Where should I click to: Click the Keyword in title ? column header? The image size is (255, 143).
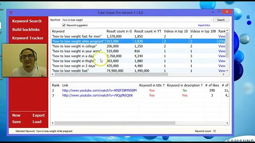coord(152,85)
